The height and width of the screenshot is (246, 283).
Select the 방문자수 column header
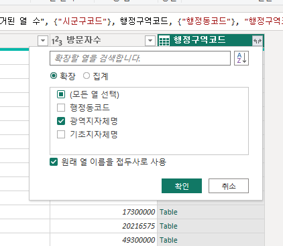coord(104,41)
